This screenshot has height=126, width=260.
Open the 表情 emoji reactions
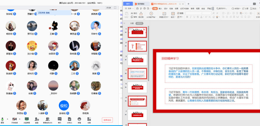[79, 120]
